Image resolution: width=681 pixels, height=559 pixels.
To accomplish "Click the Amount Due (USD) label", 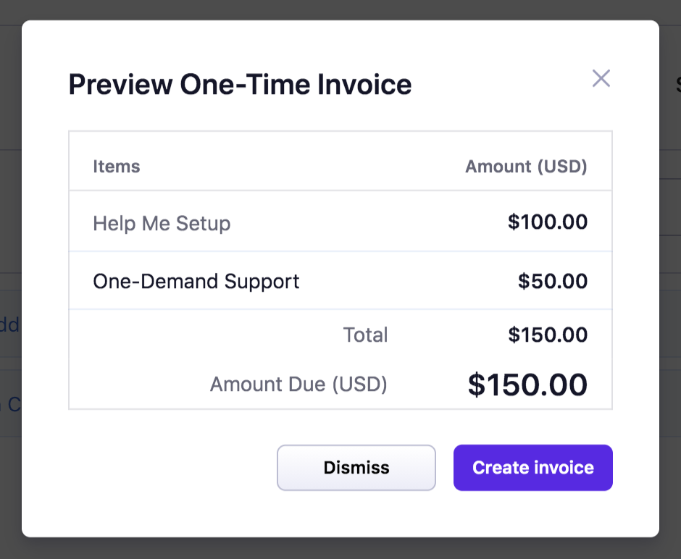I will pyautogui.click(x=298, y=384).
